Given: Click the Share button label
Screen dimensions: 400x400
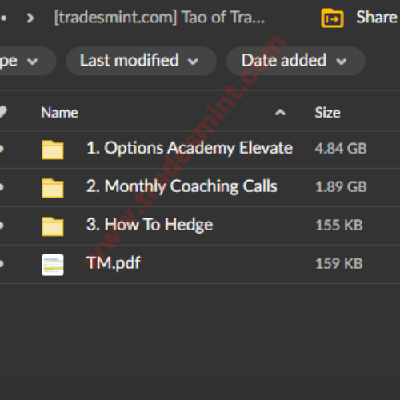Looking at the screenshot, I should pos(377,18).
